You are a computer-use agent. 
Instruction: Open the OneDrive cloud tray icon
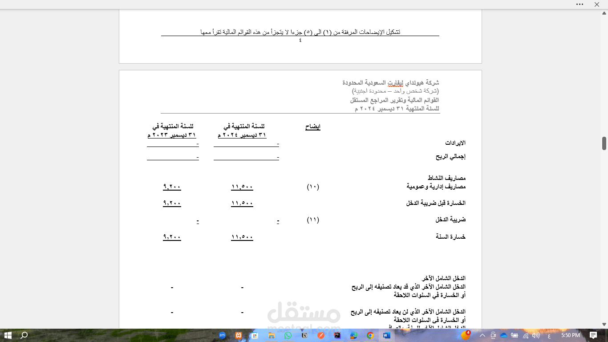tap(504, 335)
